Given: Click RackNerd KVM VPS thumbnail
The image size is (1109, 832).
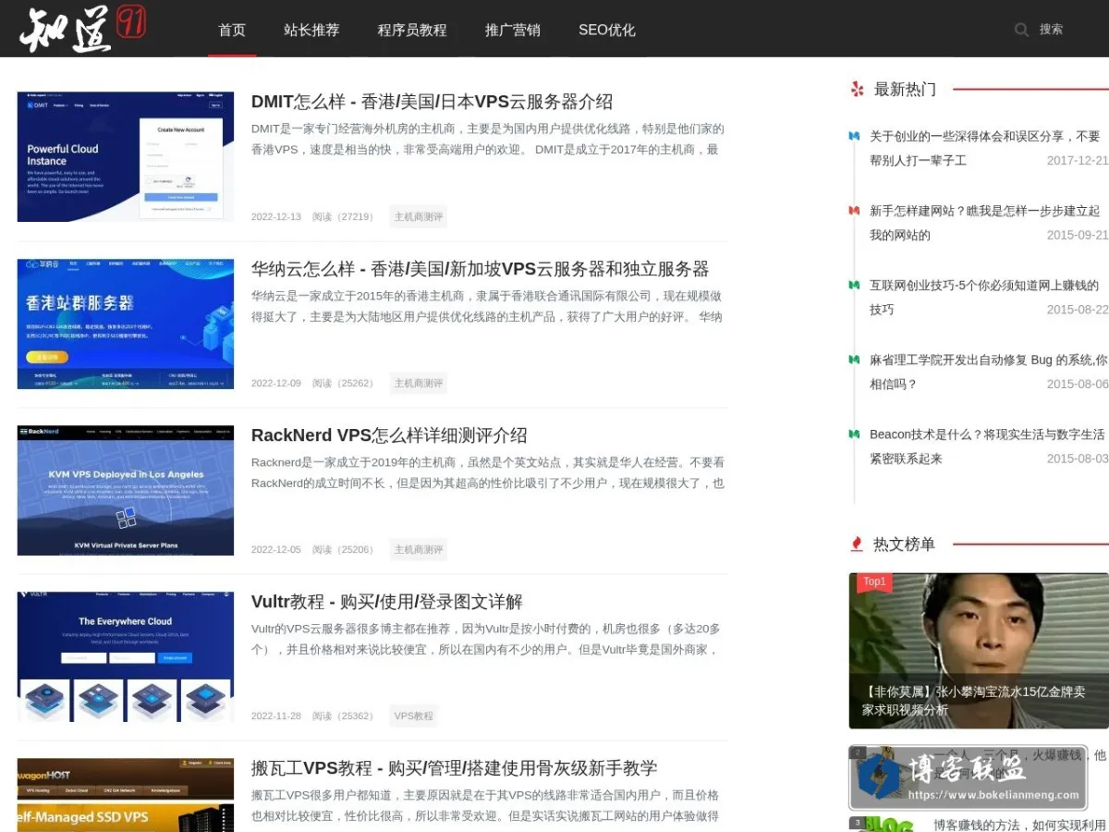Looking at the screenshot, I should coord(126,490).
